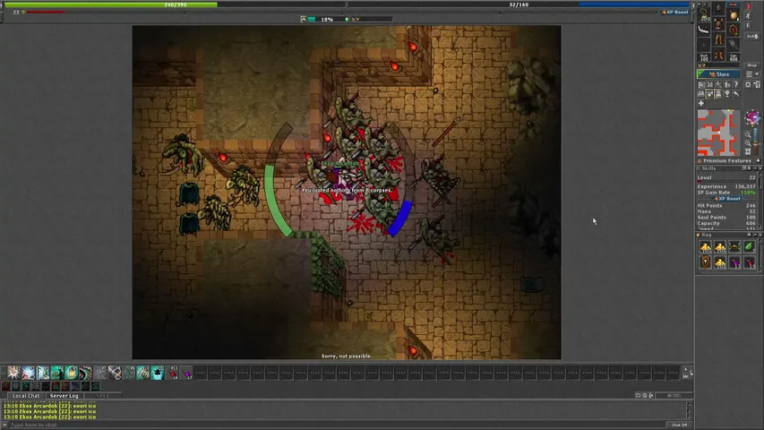This screenshot has width=764, height=430.
Task: Open the chat mode dropdown left of input
Action: (4, 425)
